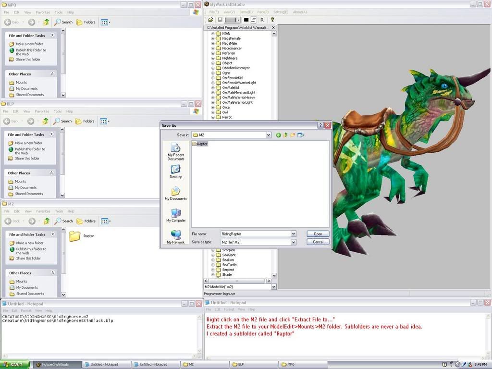Select My Computer in Save As places bar
The image size is (492, 369).
176,216
